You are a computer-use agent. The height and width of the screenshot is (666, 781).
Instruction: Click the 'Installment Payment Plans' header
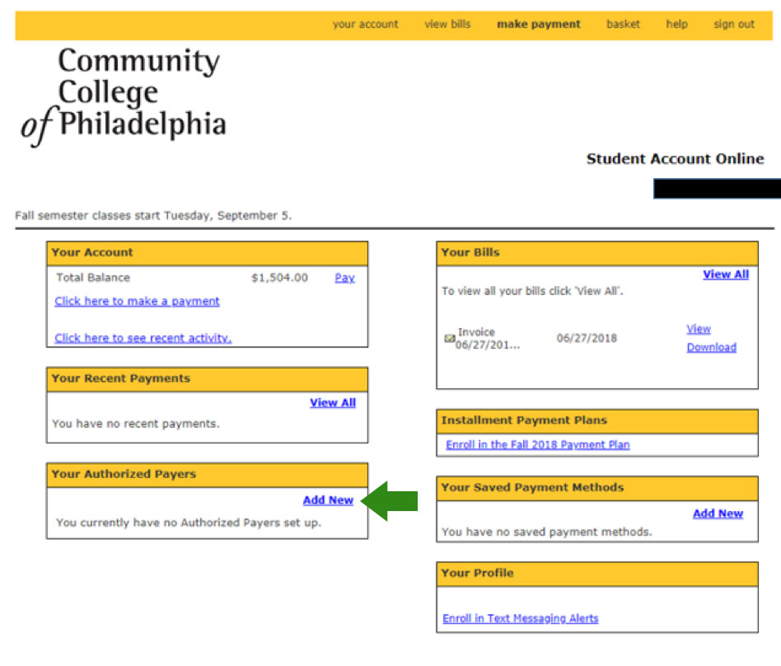(597, 421)
